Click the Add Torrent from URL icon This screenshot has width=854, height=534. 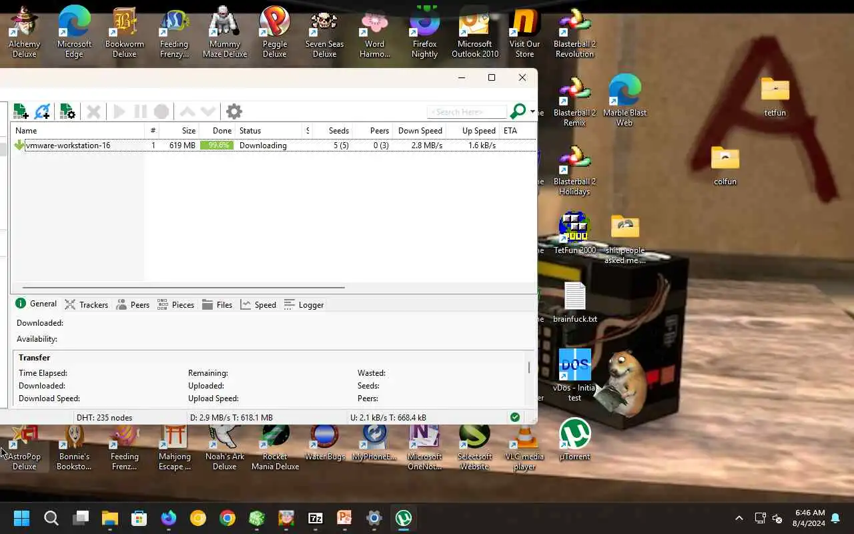pyautogui.click(x=43, y=111)
